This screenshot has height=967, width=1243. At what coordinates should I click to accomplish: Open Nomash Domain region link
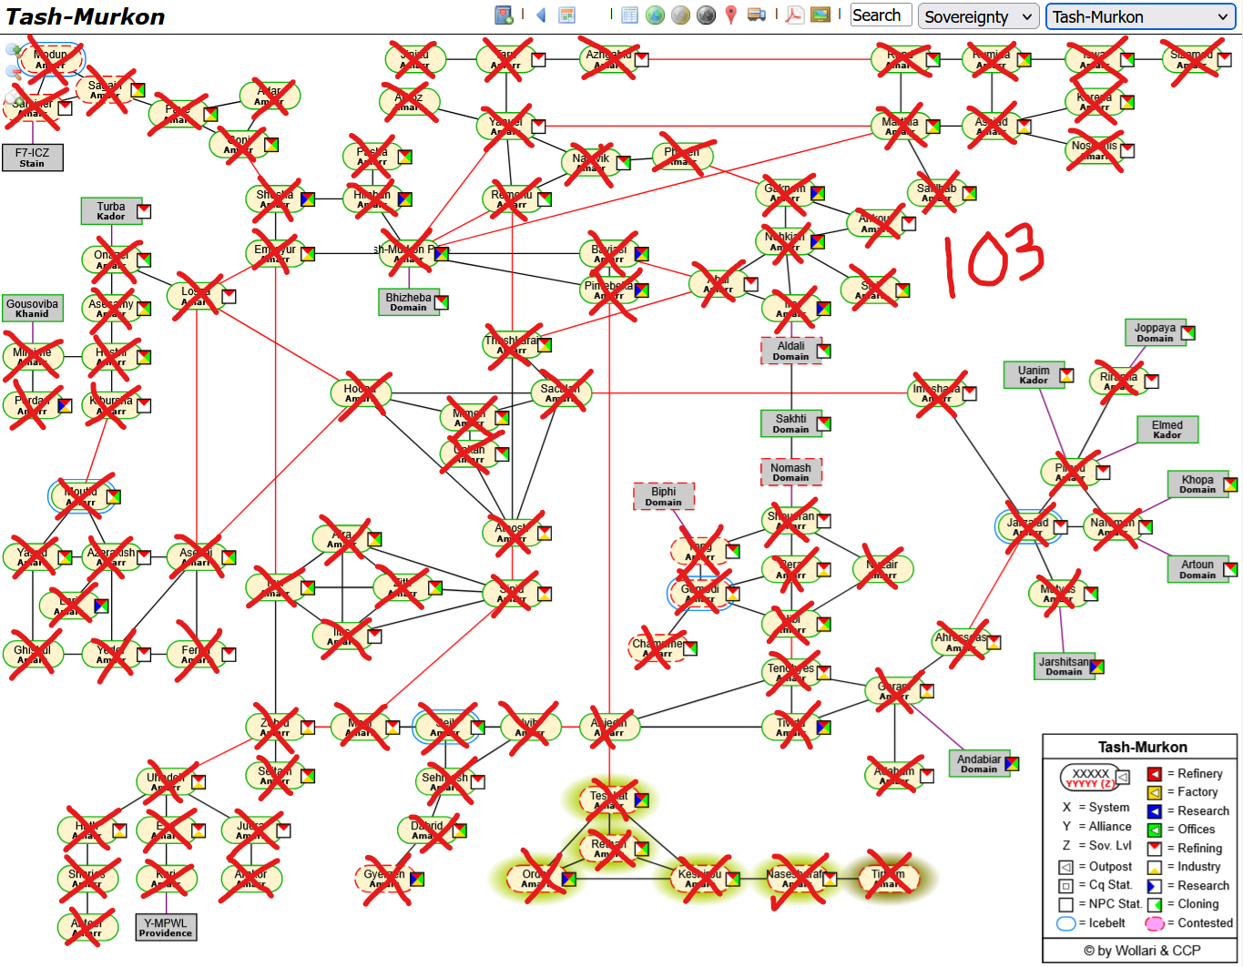790,473
